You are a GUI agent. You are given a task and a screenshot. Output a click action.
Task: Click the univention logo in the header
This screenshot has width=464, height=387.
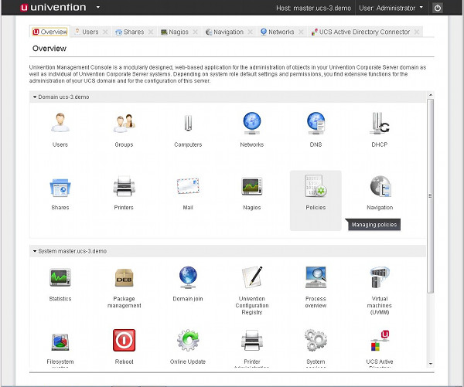coord(53,8)
